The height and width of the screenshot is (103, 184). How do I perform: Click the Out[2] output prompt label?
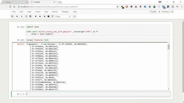[x=21, y=44]
